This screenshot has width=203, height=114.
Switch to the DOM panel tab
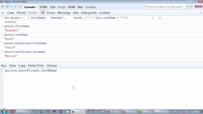[71, 7]
